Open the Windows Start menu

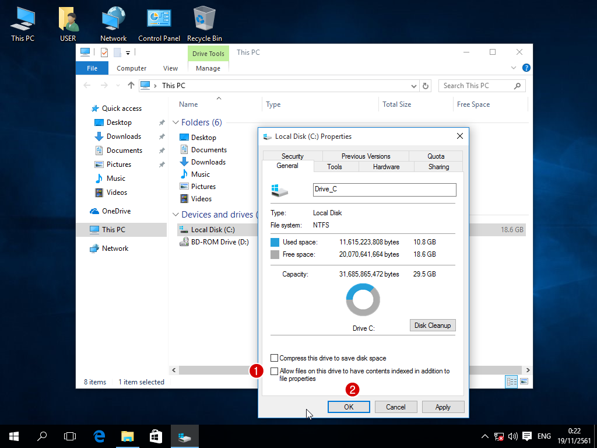[x=14, y=436]
